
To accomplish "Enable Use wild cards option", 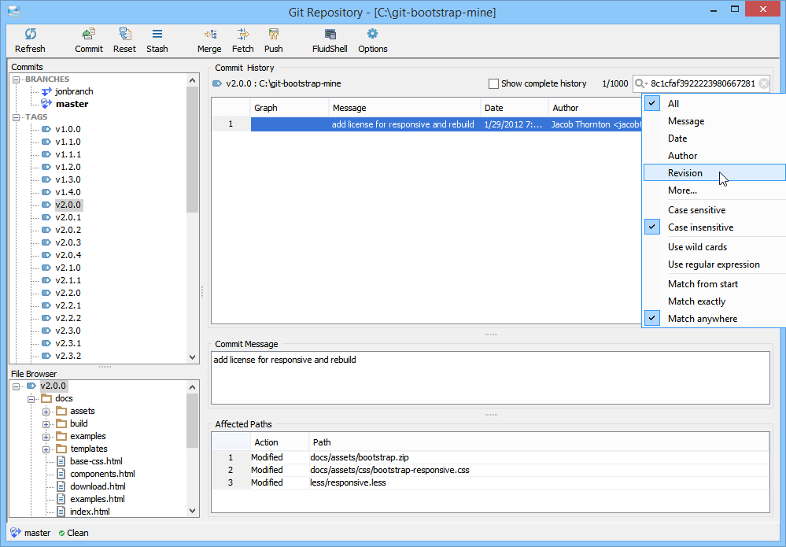I will coord(714,247).
